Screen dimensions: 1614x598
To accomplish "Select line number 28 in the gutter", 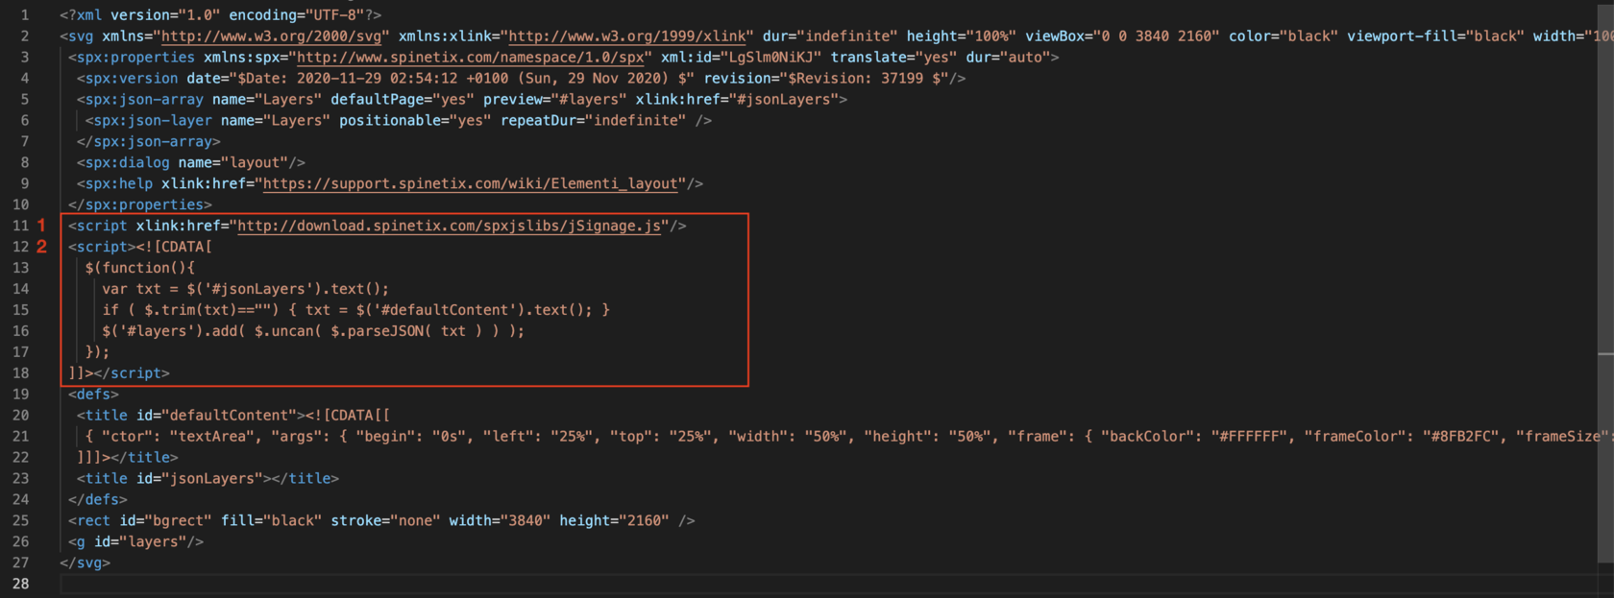I will (20, 584).
